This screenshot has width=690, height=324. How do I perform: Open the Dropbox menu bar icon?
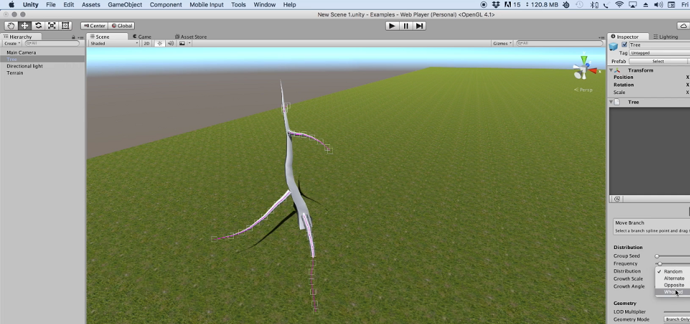(496, 5)
